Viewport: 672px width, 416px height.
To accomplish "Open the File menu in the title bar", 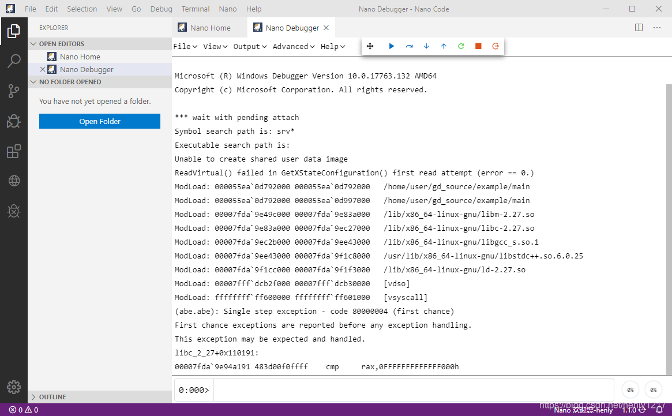I will [31, 9].
